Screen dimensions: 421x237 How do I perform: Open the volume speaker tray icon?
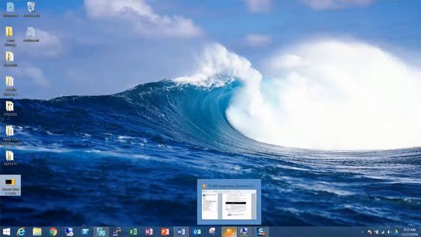(x=389, y=232)
